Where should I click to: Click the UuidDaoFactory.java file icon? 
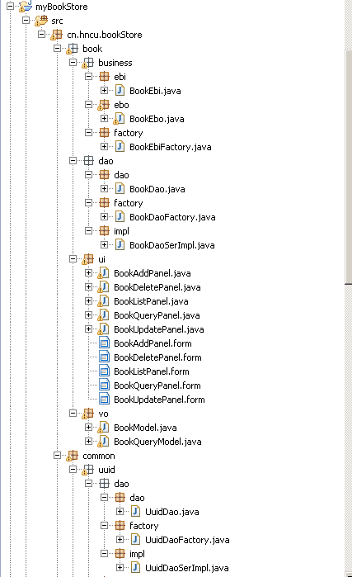coord(135,540)
